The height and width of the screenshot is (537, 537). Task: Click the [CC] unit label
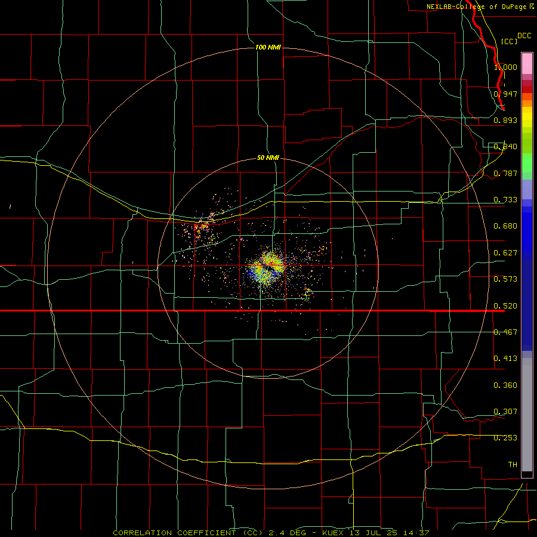coord(510,41)
